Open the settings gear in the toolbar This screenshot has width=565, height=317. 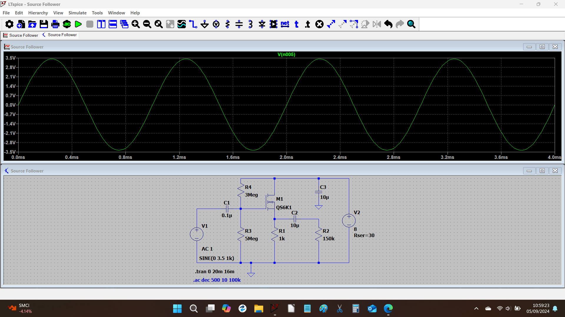9,24
